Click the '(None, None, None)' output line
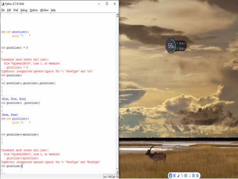 click(x=14, y=99)
